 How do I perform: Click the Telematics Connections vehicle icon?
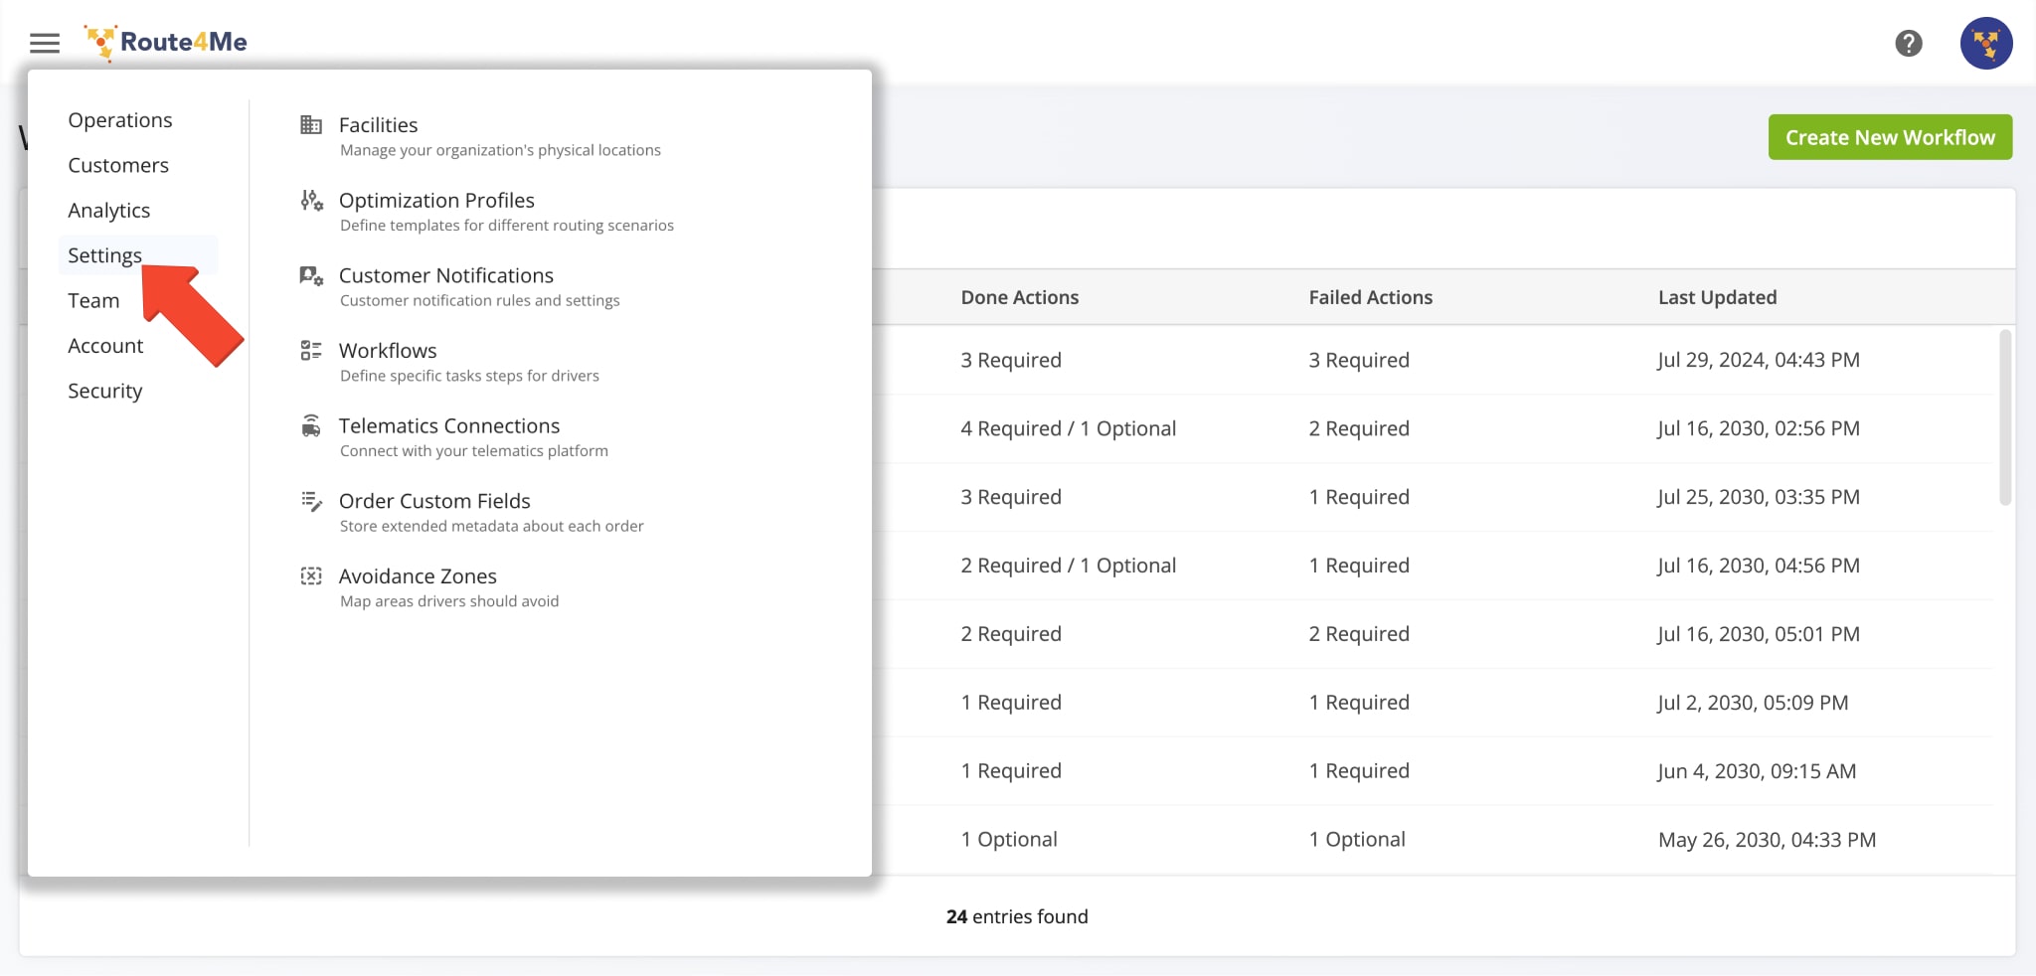coord(311,425)
